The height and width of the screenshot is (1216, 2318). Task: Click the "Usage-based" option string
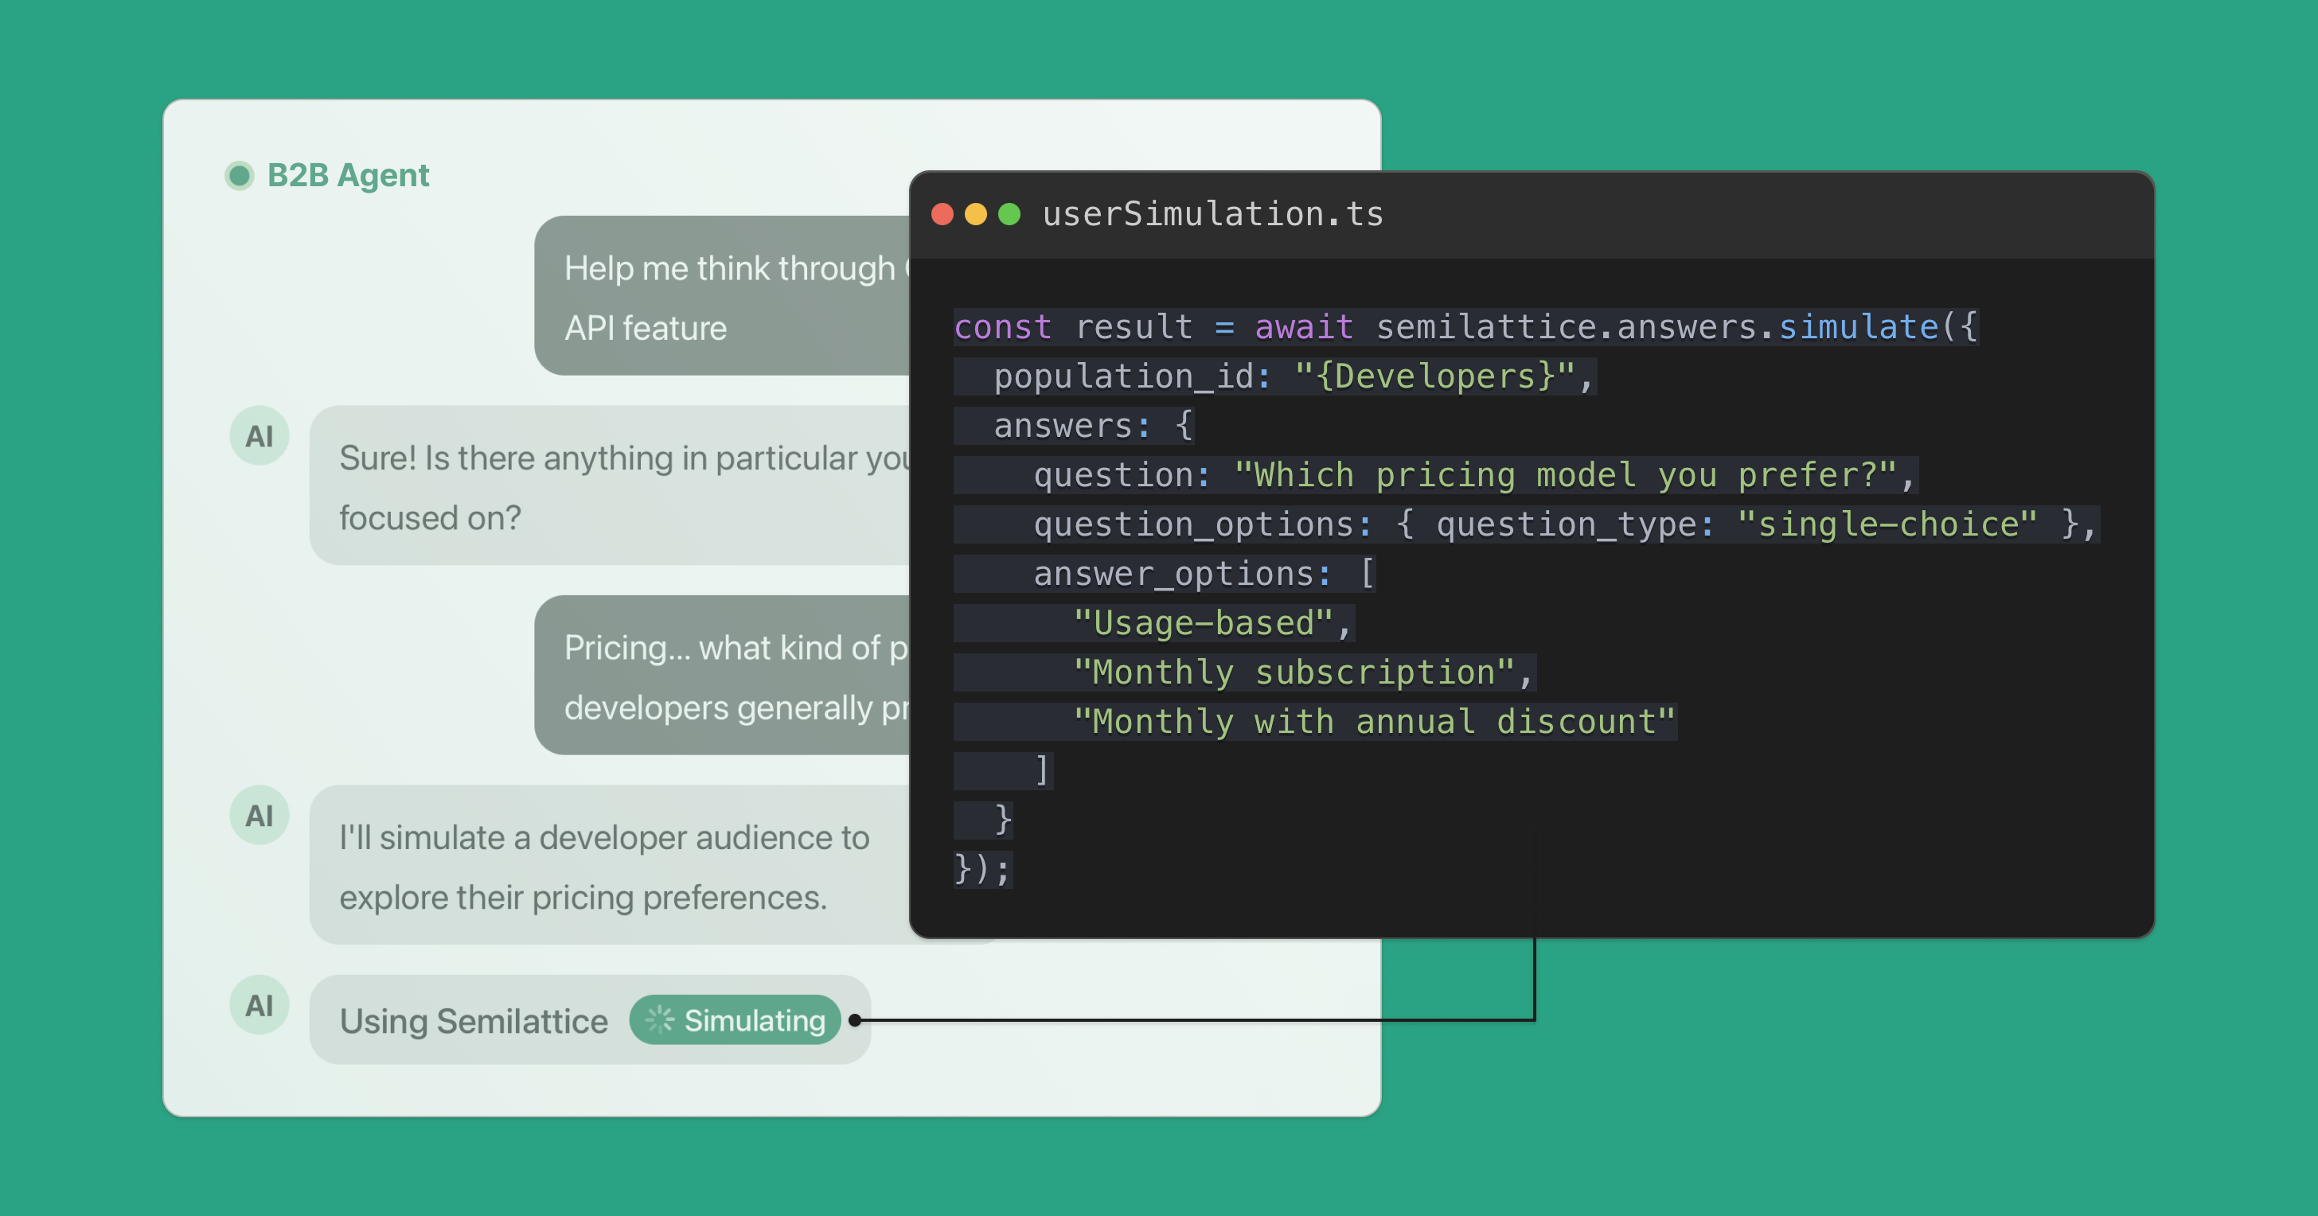[1204, 623]
